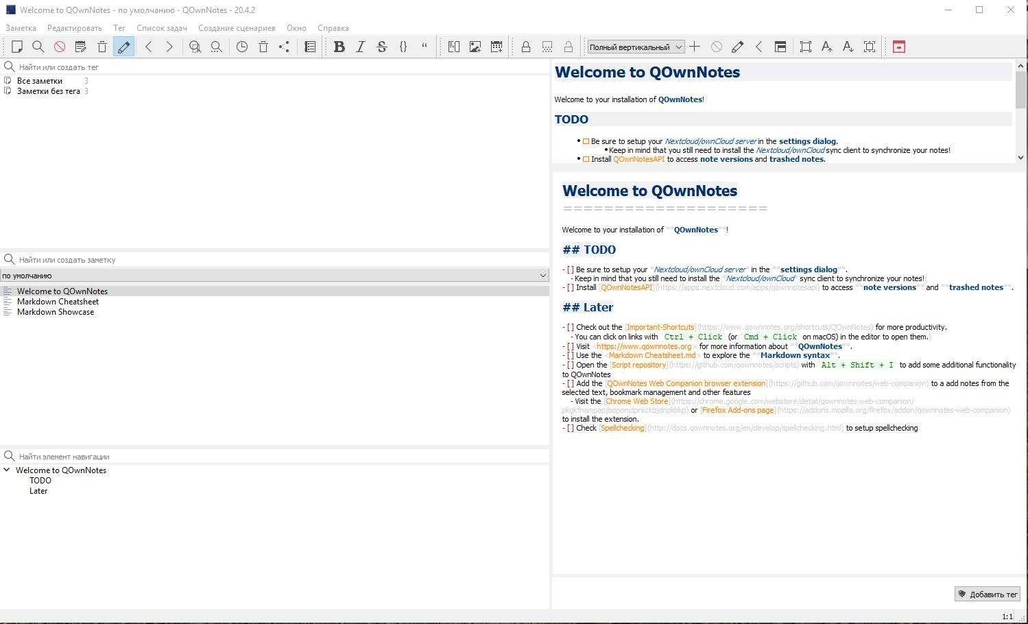The width and height of the screenshot is (1028, 624).
Task: Click the red remove-note circle icon
Action: pos(60,47)
